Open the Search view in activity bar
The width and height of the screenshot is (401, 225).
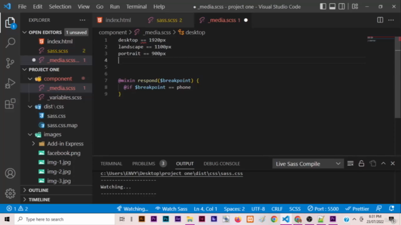click(x=10, y=42)
